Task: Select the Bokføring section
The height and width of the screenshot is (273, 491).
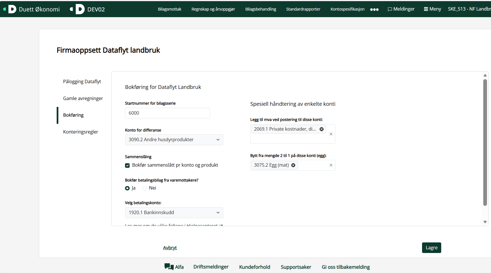Action: click(73, 115)
